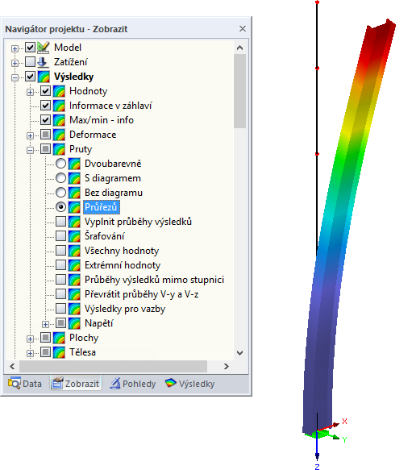The height and width of the screenshot is (470, 416).
Task: Select the S diagramem radio button
Action: [60, 178]
